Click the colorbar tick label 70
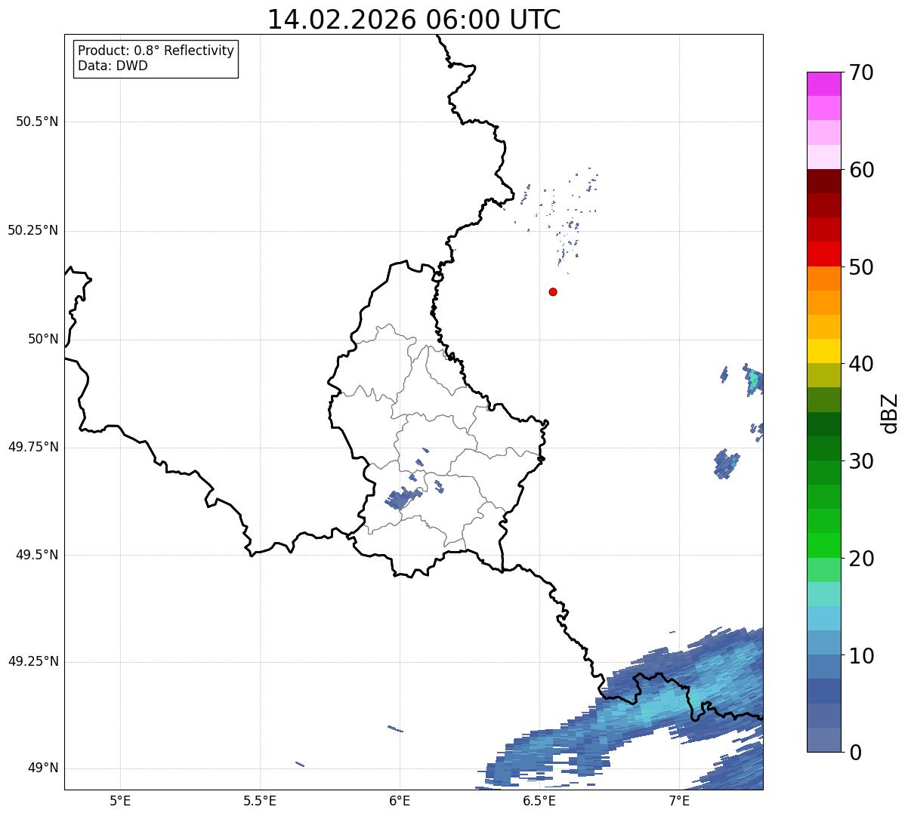The width and height of the screenshot is (908, 816). 861,73
